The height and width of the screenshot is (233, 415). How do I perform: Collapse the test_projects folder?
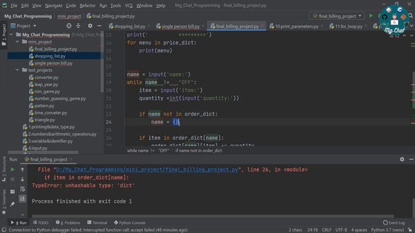tap(18, 70)
